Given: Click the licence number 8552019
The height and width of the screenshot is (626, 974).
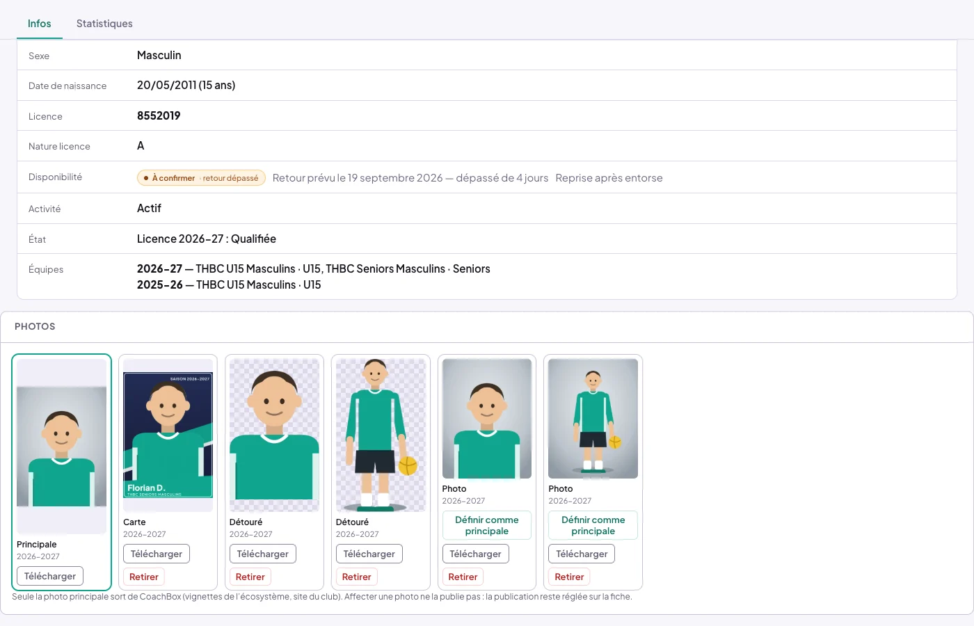Looking at the screenshot, I should [x=159, y=115].
